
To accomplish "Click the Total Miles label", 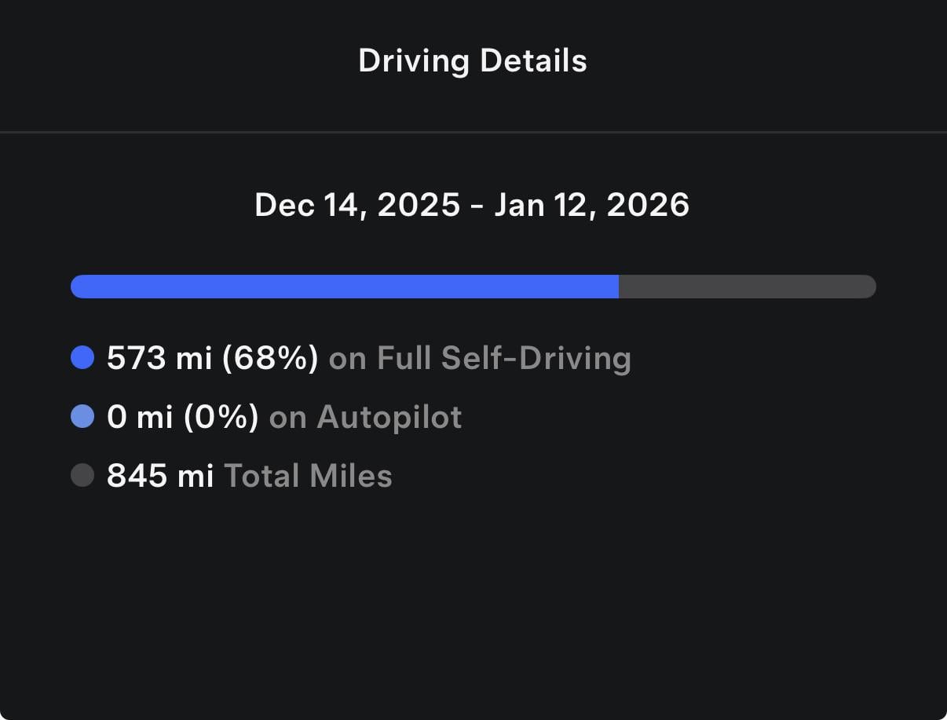I will [308, 476].
